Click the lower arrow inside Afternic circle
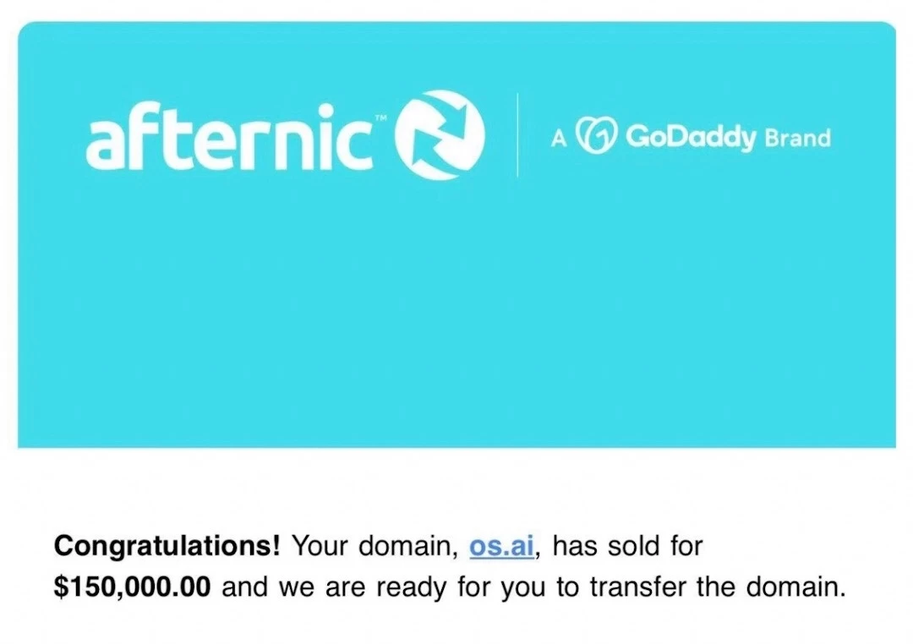The image size is (913, 644). pos(427,153)
